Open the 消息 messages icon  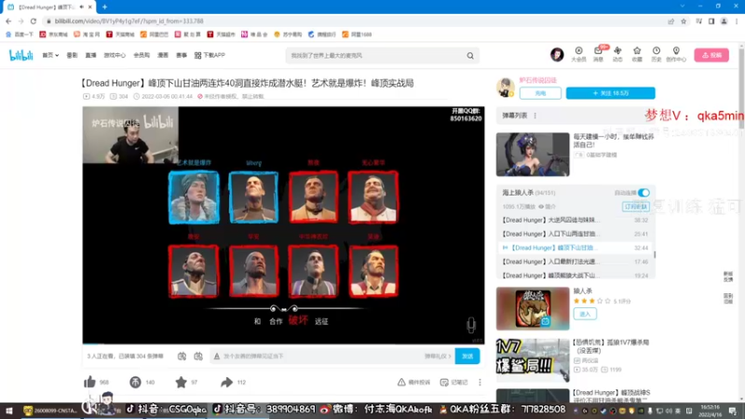(x=598, y=54)
